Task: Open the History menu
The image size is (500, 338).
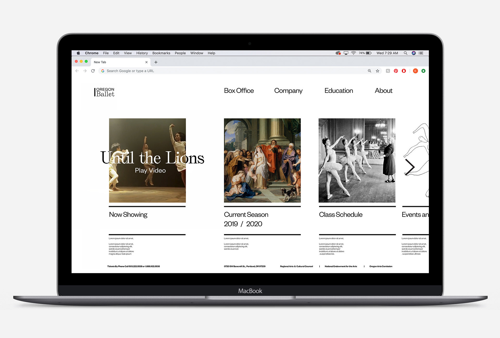Action: tap(142, 53)
